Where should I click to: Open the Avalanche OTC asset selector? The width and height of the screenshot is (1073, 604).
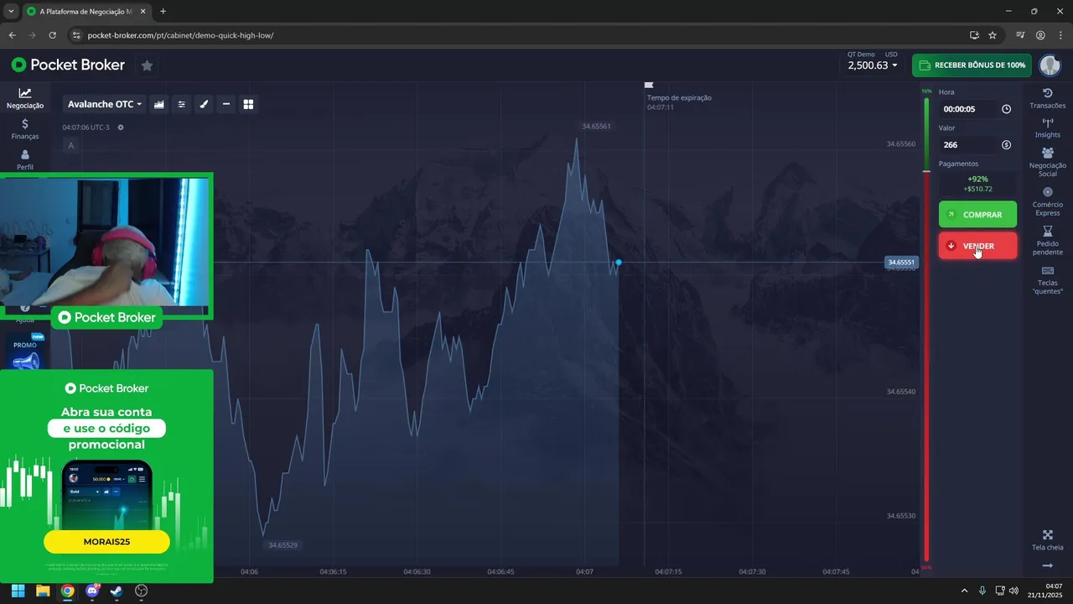coord(105,104)
